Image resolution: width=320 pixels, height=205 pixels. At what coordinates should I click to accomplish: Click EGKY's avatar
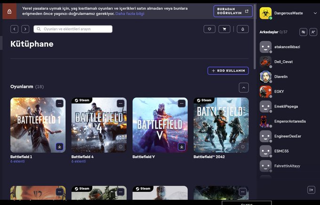(265, 92)
